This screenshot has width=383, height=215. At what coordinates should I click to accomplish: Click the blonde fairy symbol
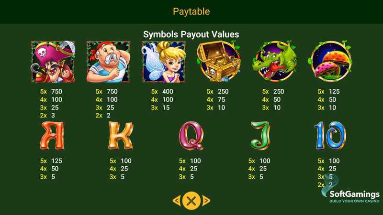(164, 62)
